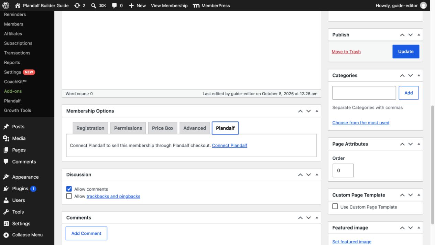The height and width of the screenshot is (245, 435).
Task: Click the search magnifier icon in admin bar
Action: pos(94,6)
